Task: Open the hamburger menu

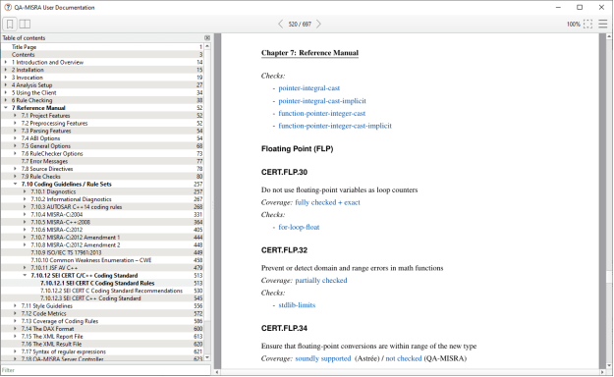Action: [603, 24]
